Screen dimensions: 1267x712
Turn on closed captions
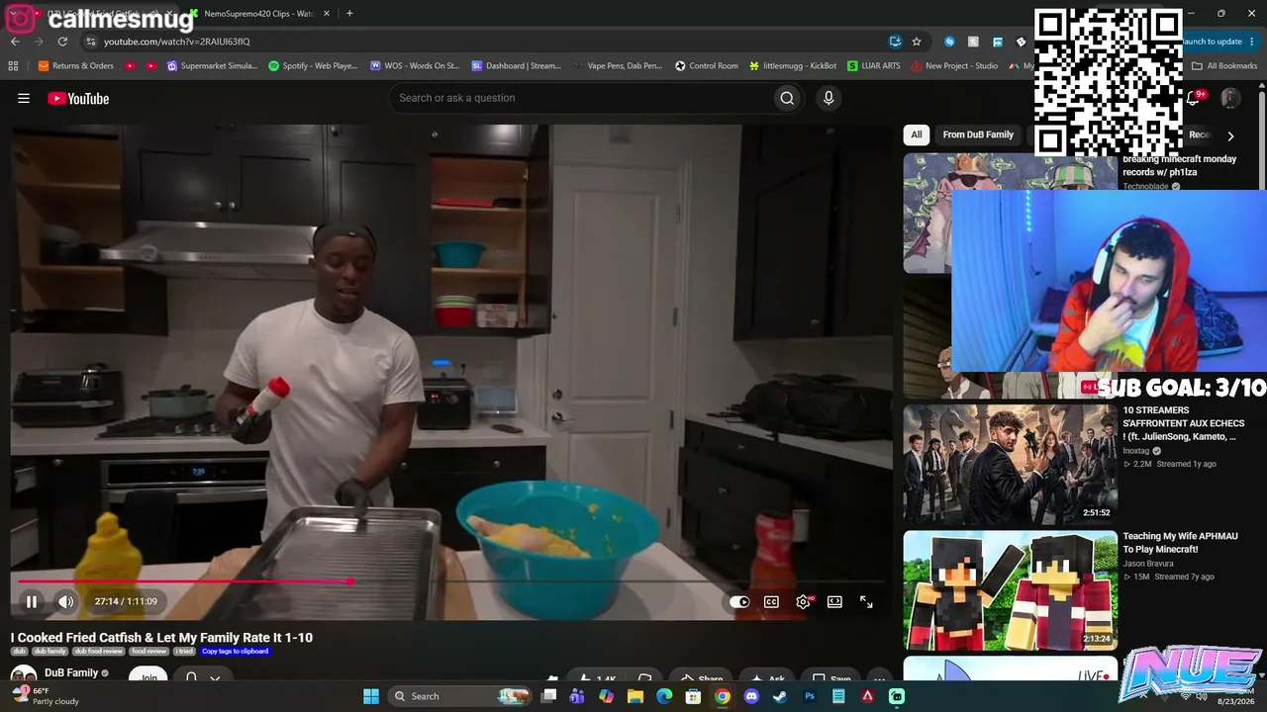tap(771, 601)
